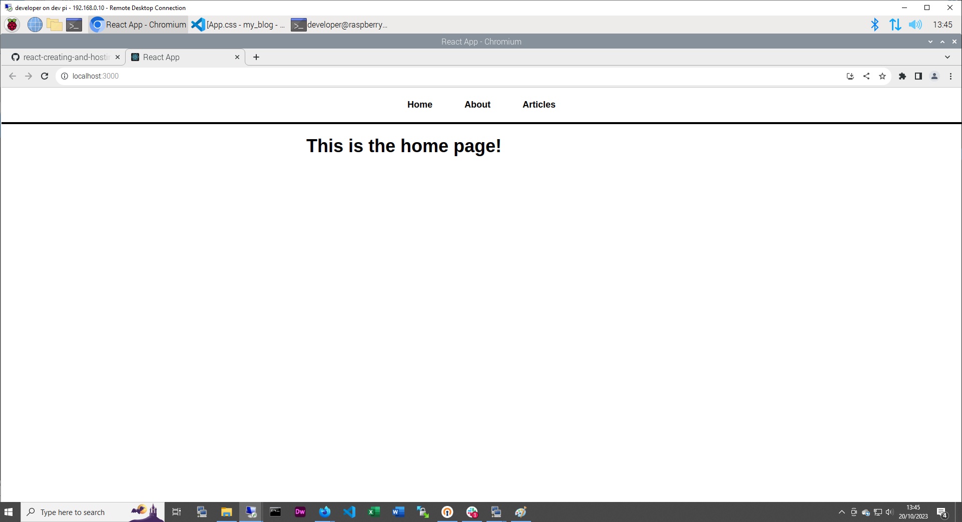Open the Windows Start menu
The height and width of the screenshot is (522, 962).
click(x=9, y=512)
